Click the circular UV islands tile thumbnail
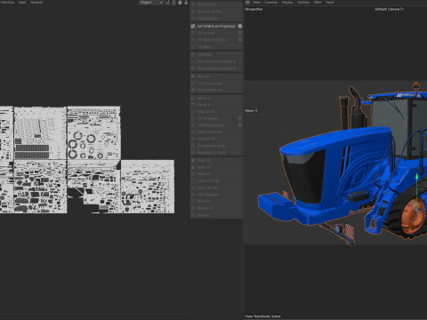The image size is (427, 320). (x=94, y=133)
